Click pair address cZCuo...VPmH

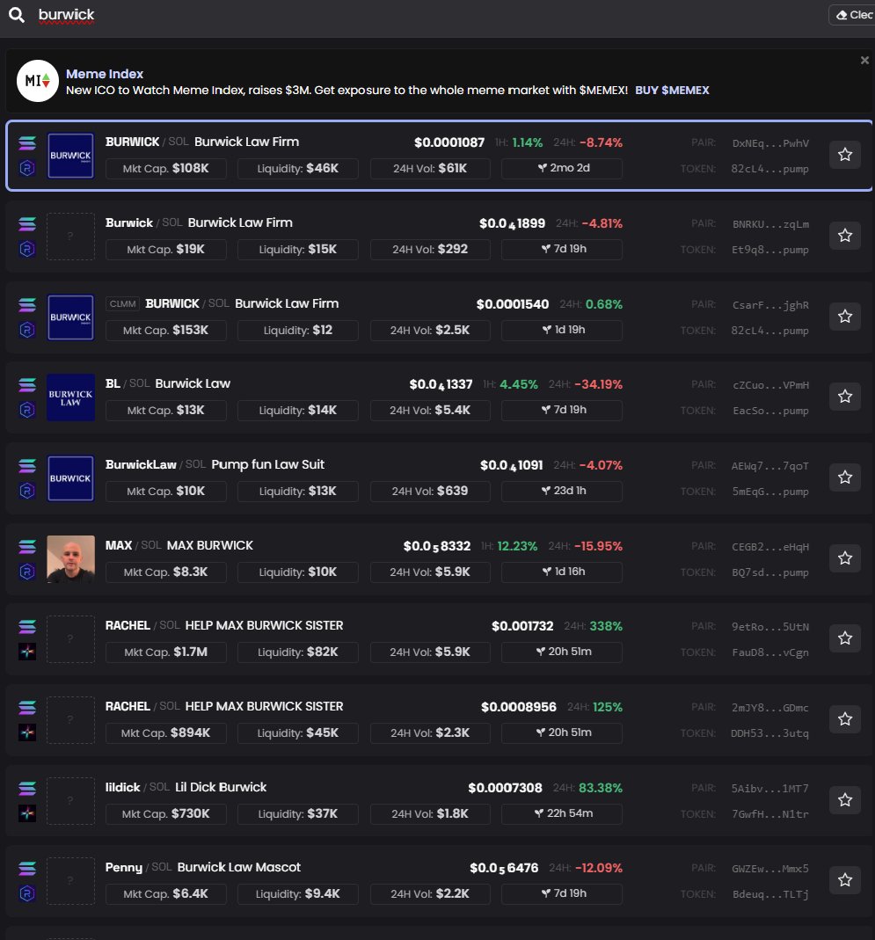point(770,385)
